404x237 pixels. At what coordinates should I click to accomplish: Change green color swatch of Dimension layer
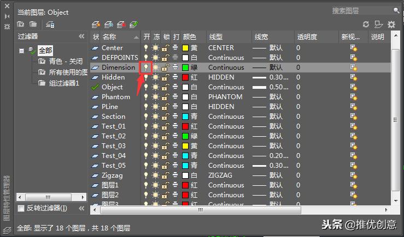[185, 68]
